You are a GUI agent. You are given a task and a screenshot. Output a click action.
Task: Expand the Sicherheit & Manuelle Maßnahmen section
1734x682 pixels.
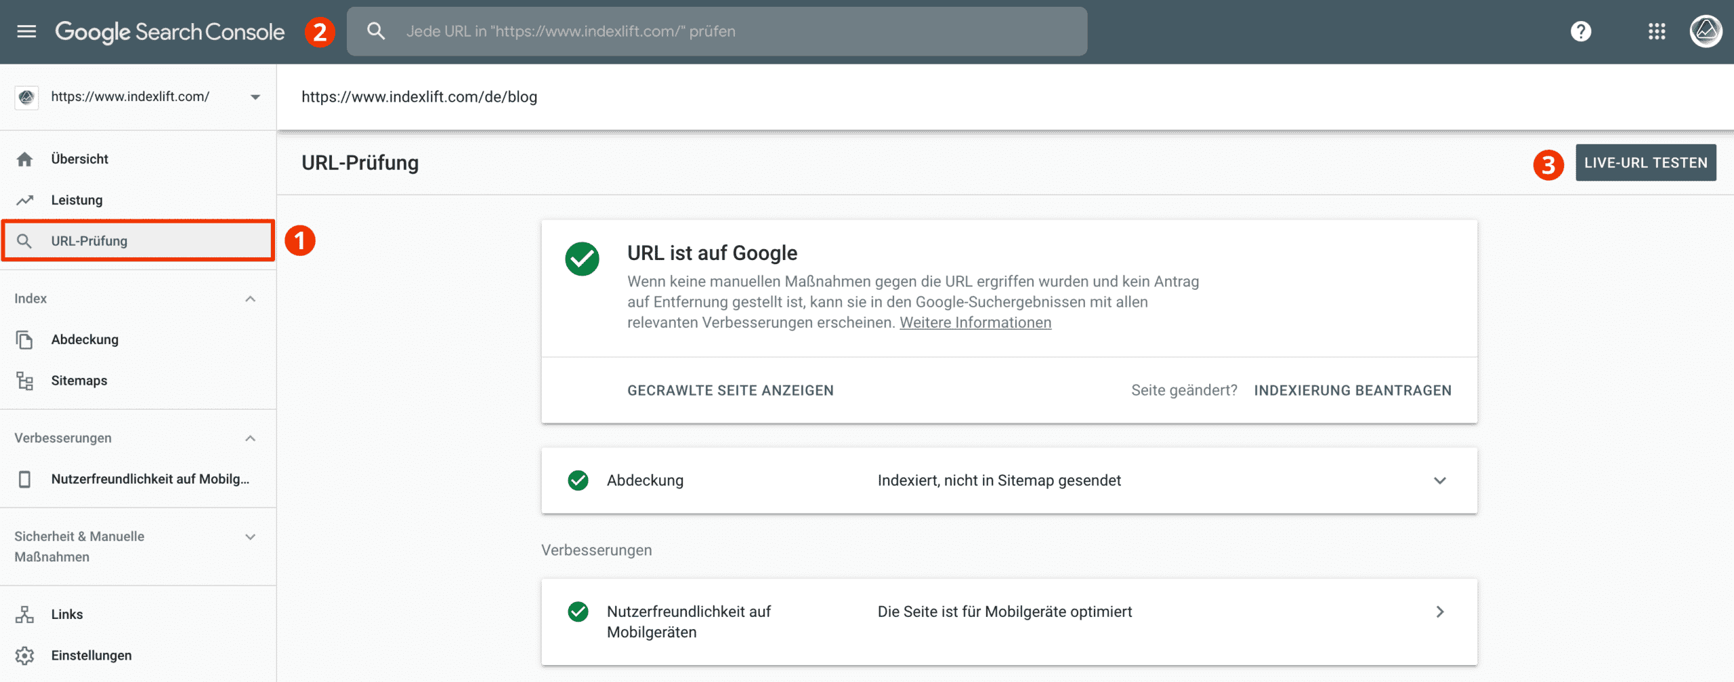pyautogui.click(x=251, y=537)
